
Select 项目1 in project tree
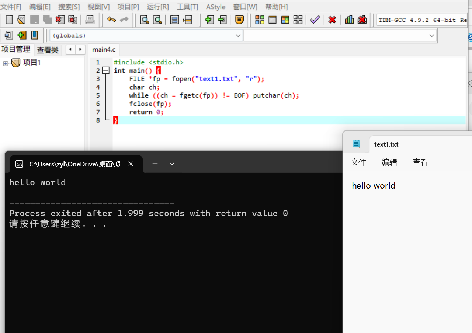[32, 63]
